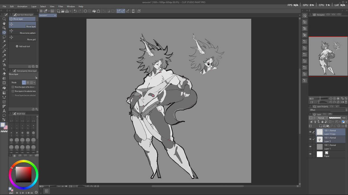The height and width of the screenshot is (195, 348).
Task: Click Zoom in plus in Navigator
Action: point(334,99)
